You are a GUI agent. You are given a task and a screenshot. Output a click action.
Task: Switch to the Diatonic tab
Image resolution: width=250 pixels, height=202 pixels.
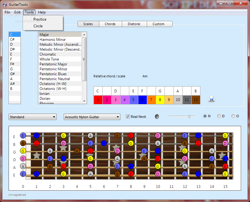134,24
